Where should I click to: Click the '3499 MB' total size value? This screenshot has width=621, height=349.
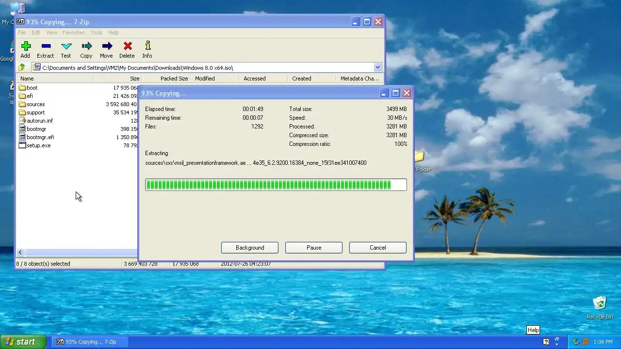(x=396, y=109)
